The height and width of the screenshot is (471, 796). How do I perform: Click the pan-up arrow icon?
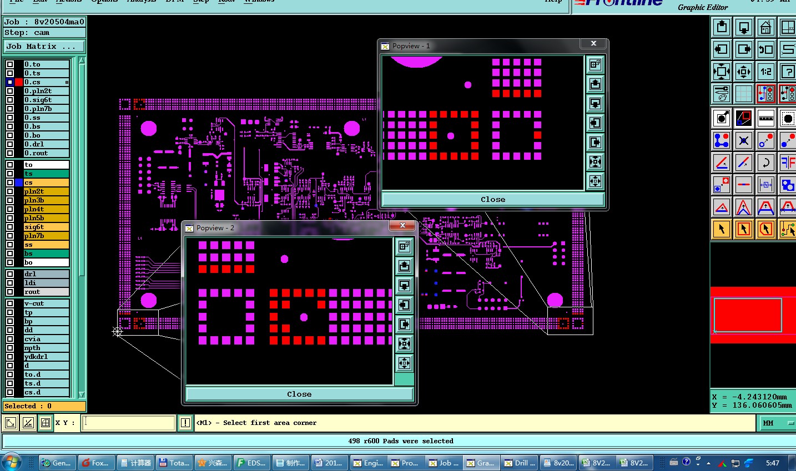[x=721, y=27]
